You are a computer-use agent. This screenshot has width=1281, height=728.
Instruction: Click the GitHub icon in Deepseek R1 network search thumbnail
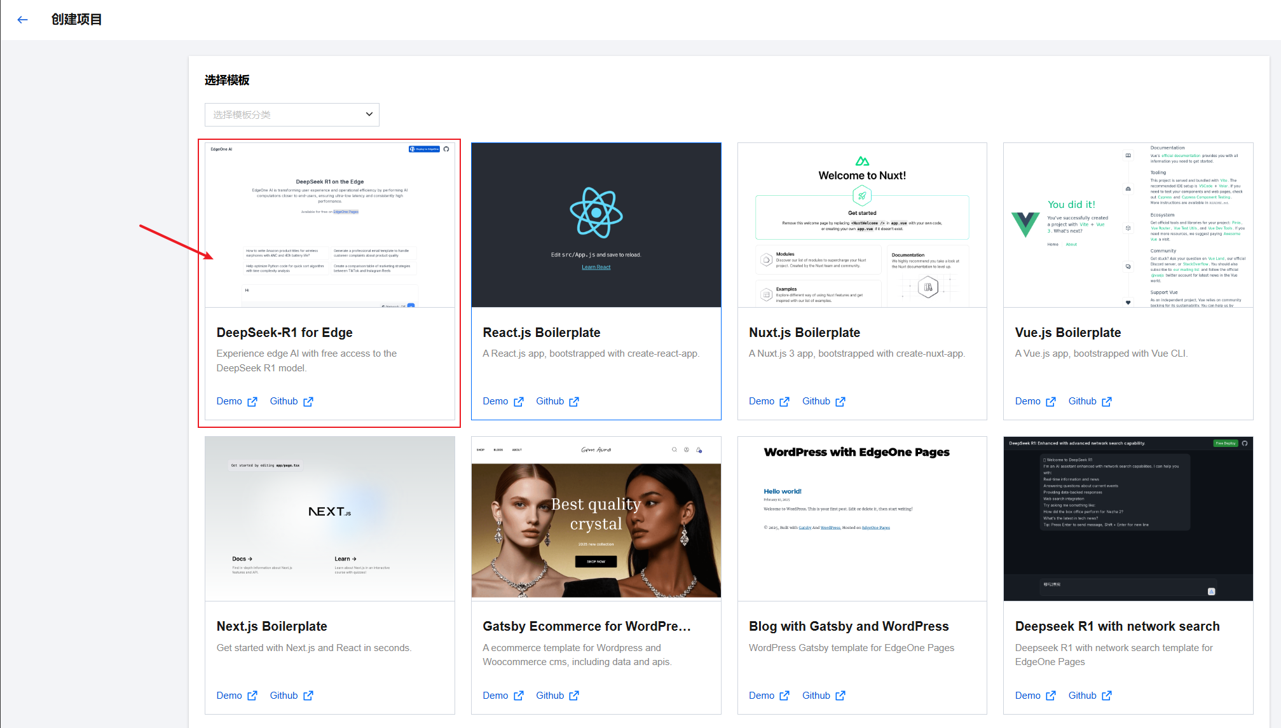click(1245, 443)
